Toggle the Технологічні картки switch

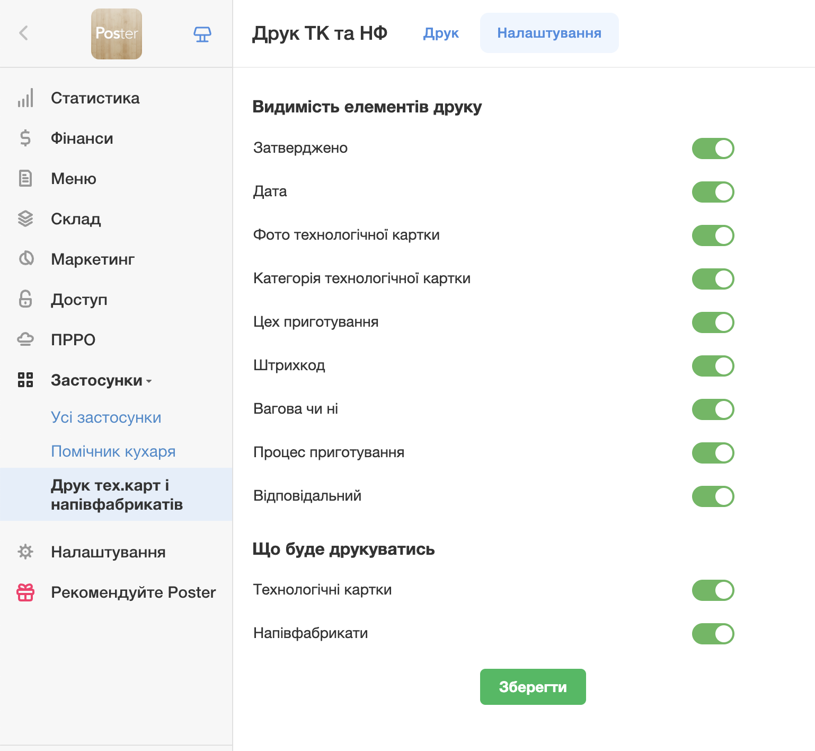(713, 590)
